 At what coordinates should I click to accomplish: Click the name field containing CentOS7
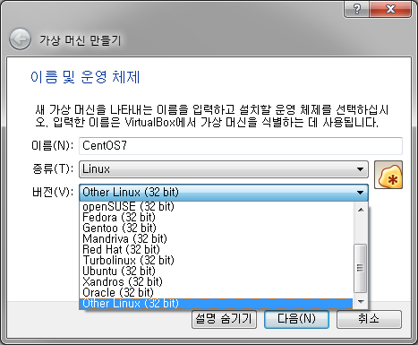coord(241,146)
